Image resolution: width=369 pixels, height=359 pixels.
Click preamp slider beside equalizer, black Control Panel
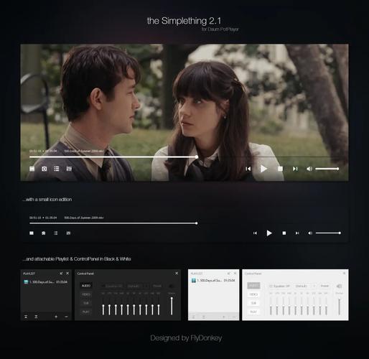[x=172, y=306]
